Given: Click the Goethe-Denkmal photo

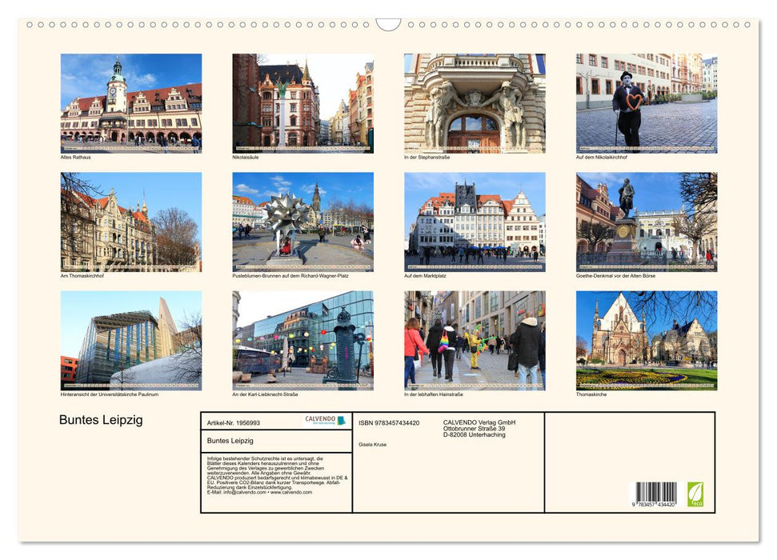Looking at the screenshot, I should coord(646,222).
